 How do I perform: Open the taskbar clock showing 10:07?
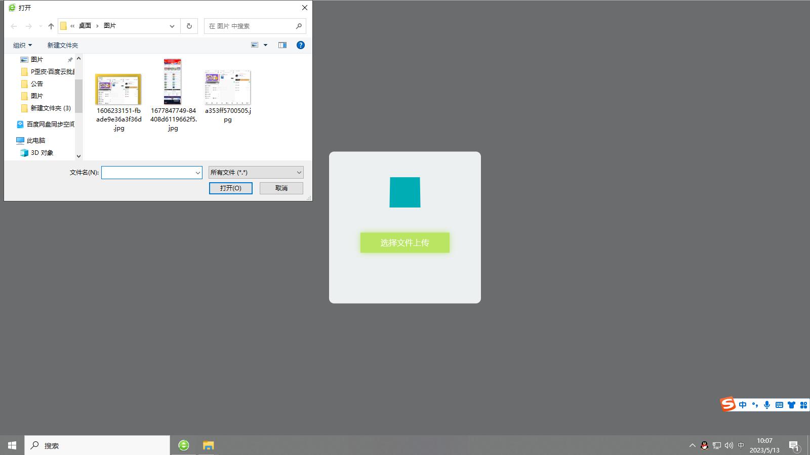coord(764,445)
